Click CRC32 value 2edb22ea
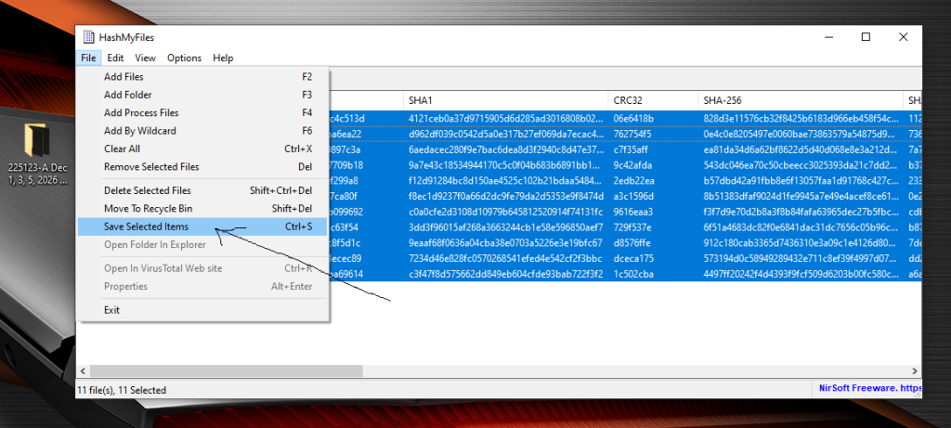The image size is (951, 428). tap(633, 181)
